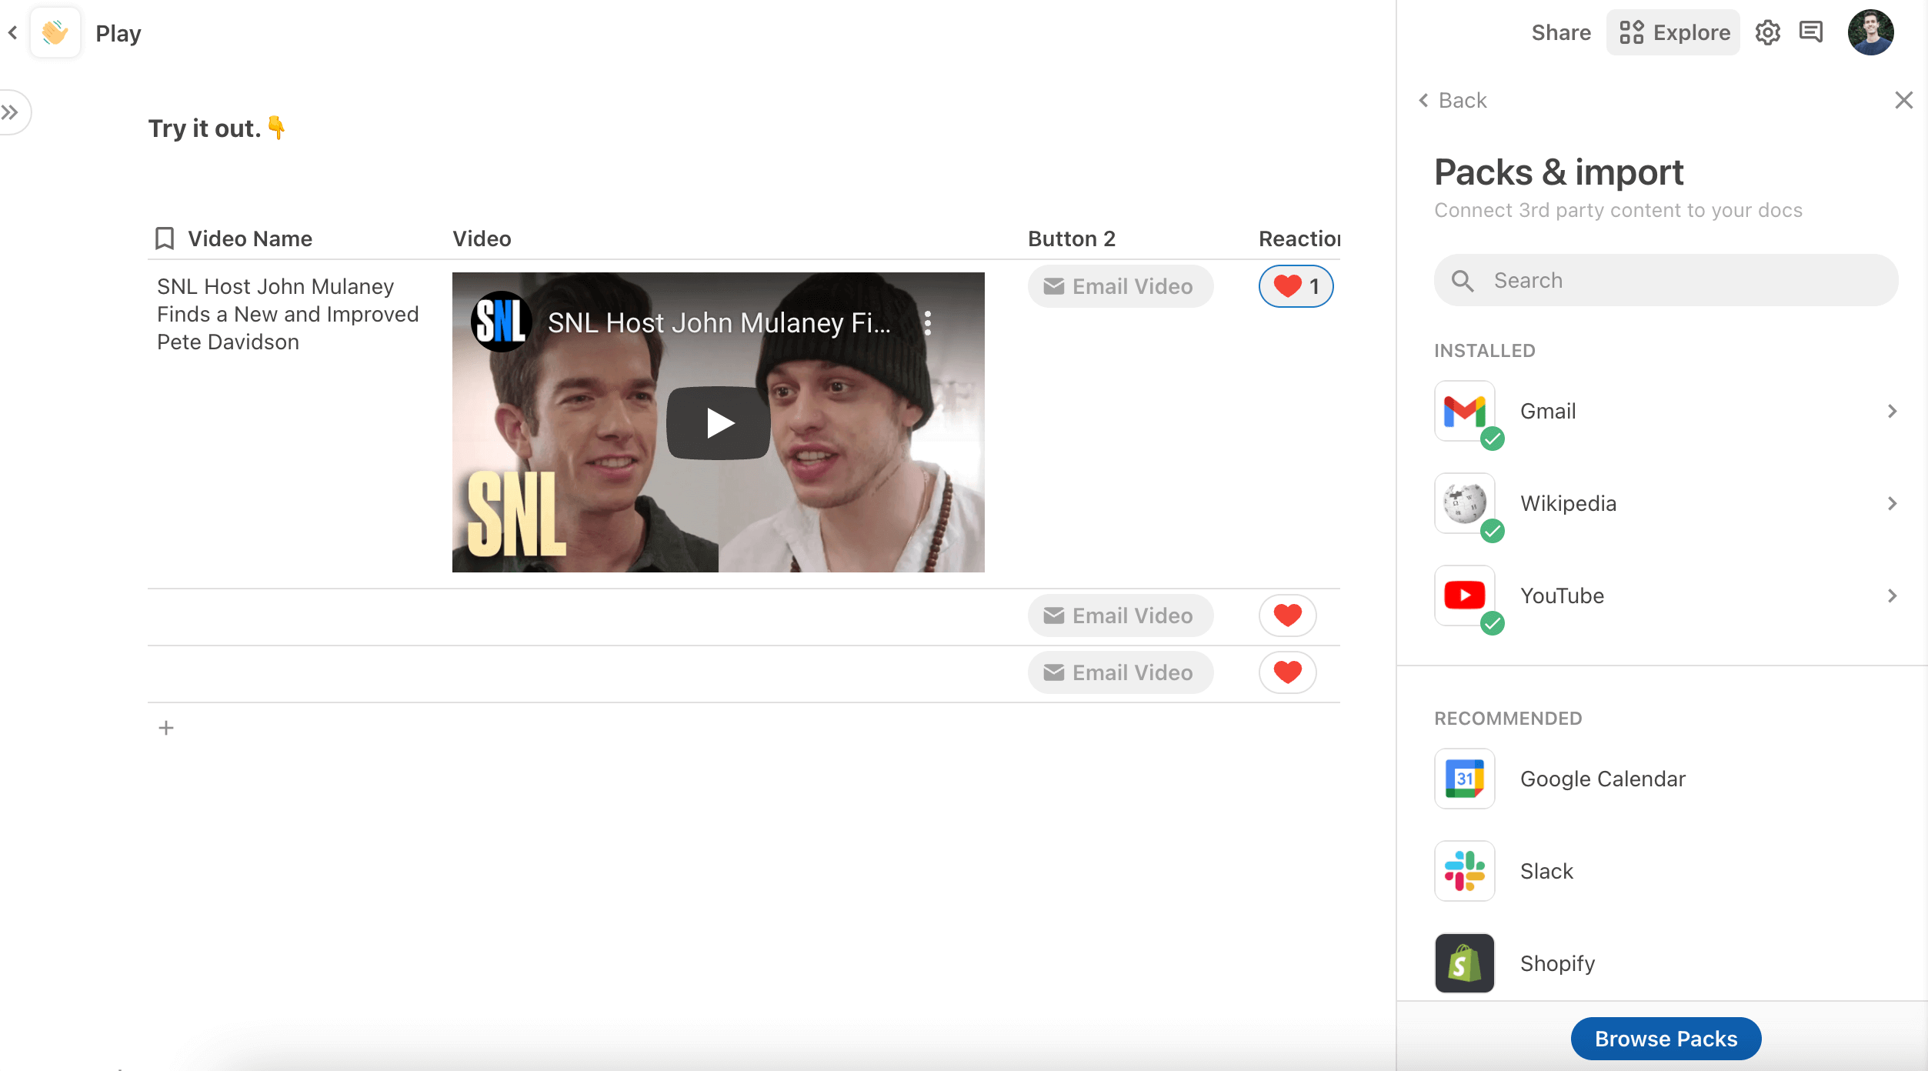Go Back in the Packs panel
Viewport: 1928px width, 1071px height.
coord(1453,100)
